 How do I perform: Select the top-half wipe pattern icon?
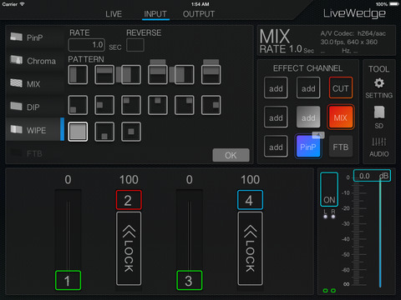pyautogui.click(x=104, y=75)
